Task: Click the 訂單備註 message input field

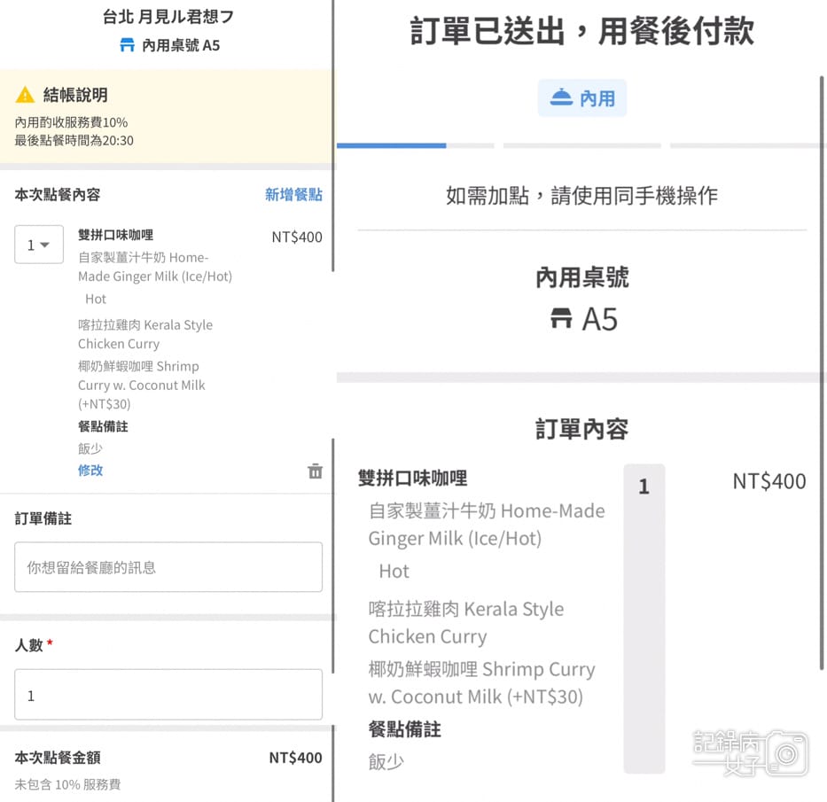Action: click(168, 566)
